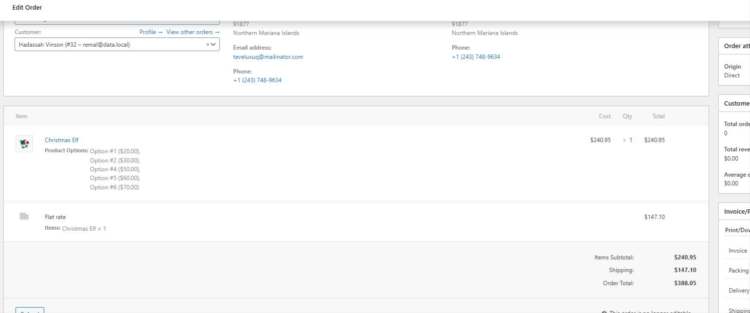Screen dimensions: 750x313
Task: Click View other orders link
Action: click(x=193, y=32)
